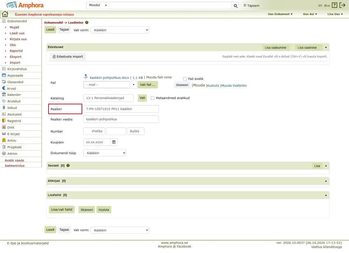Collapse the Edastused section

point(326,47)
